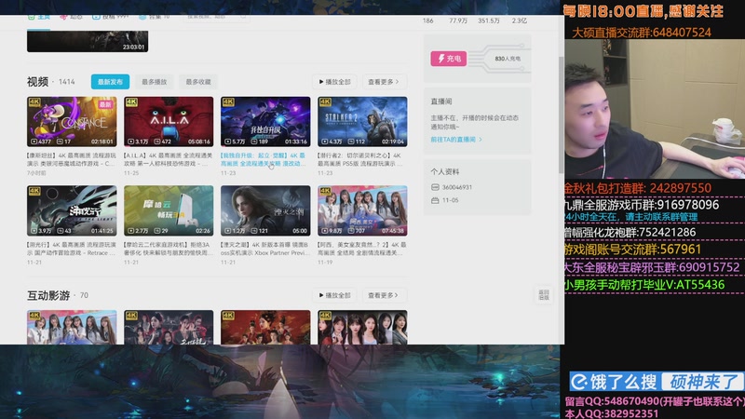Open the 阿西,美女室友 video thumbnail
This screenshot has height=419, width=745.
[362, 211]
